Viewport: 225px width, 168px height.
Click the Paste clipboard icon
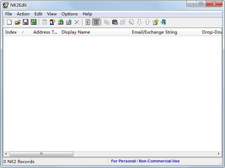pos(115,22)
